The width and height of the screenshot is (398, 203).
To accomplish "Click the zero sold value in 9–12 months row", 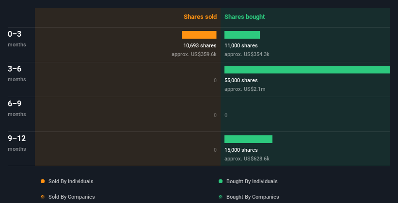I will 215,150.
